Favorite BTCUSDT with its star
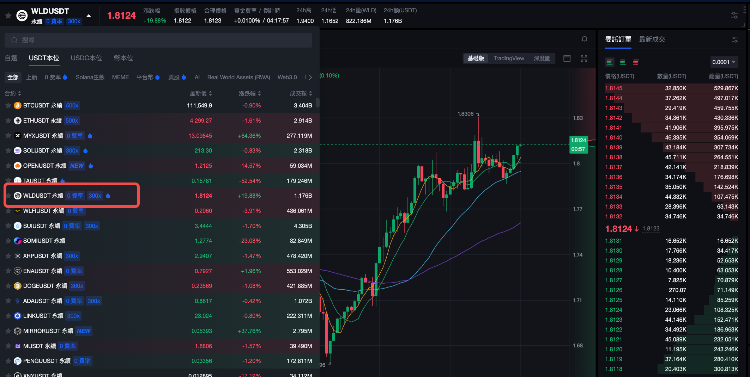The width and height of the screenshot is (750, 377). pos(8,105)
